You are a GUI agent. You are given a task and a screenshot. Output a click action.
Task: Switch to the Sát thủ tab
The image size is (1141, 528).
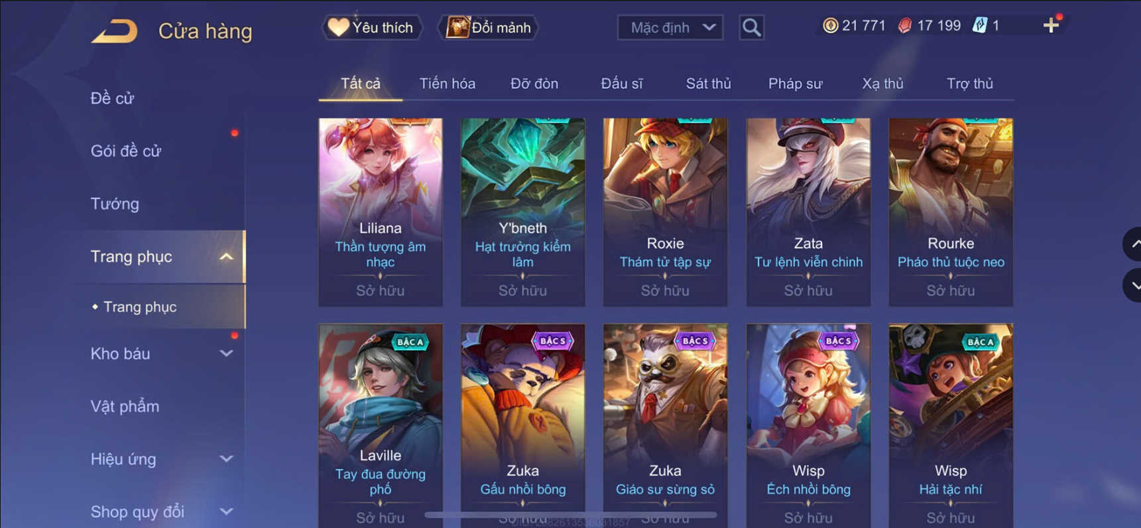[708, 84]
